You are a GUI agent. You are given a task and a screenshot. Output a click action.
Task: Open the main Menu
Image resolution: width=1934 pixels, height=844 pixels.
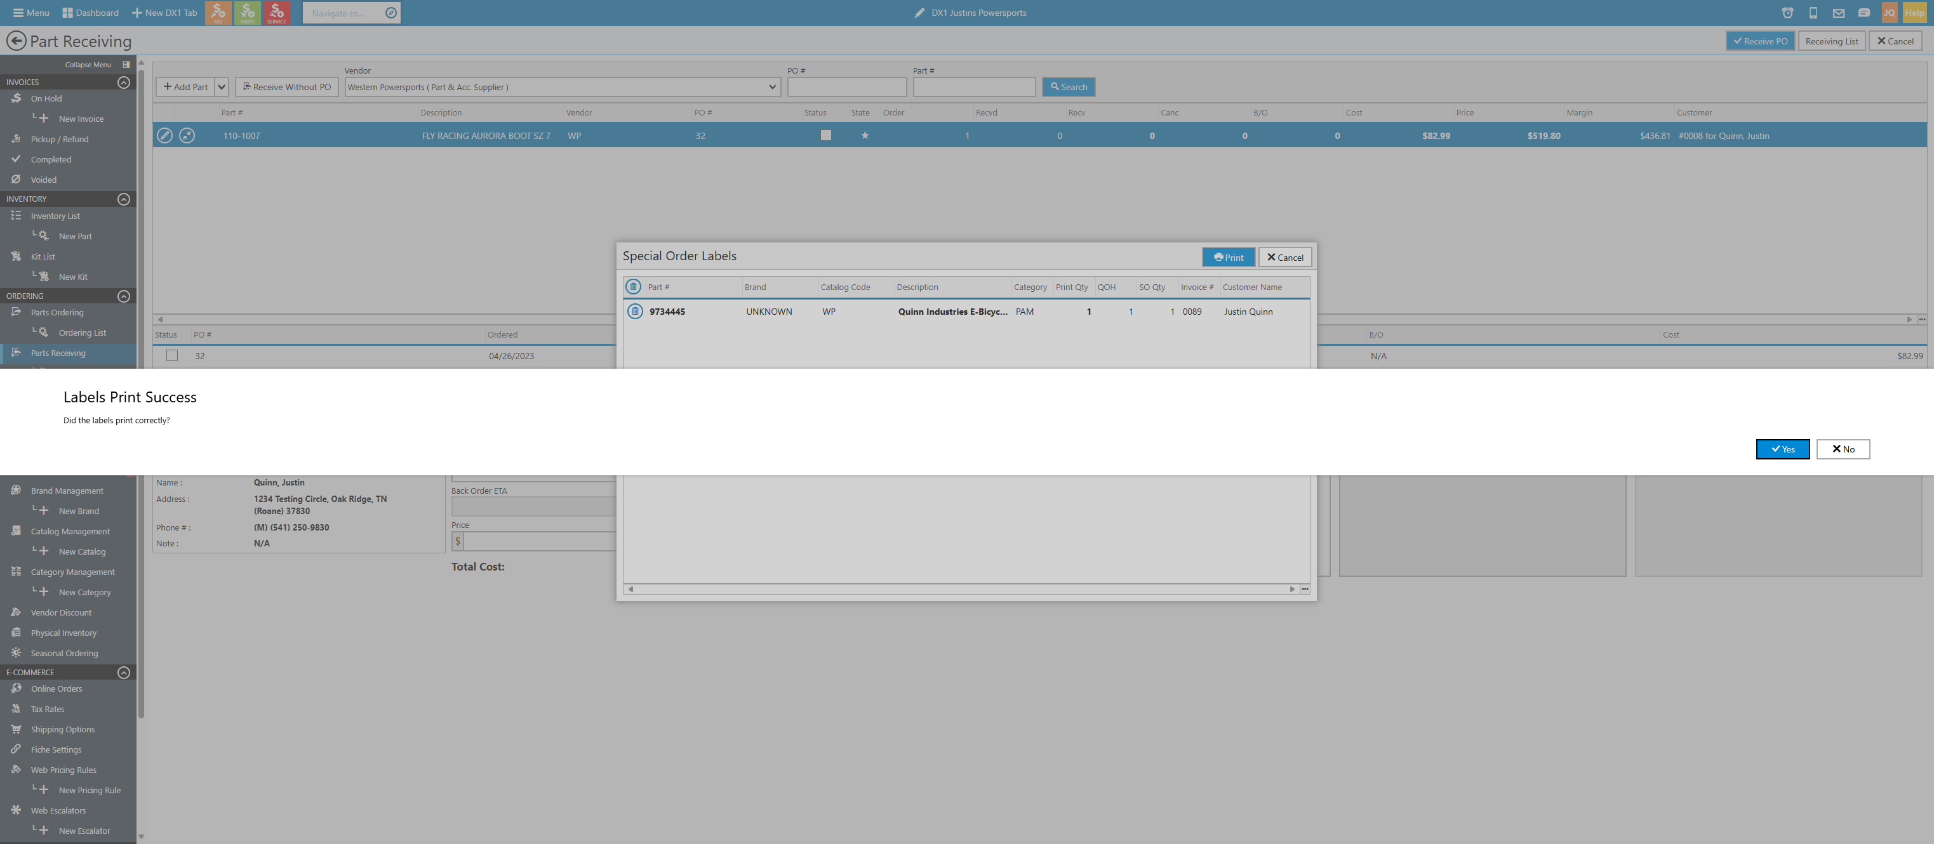tap(30, 13)
